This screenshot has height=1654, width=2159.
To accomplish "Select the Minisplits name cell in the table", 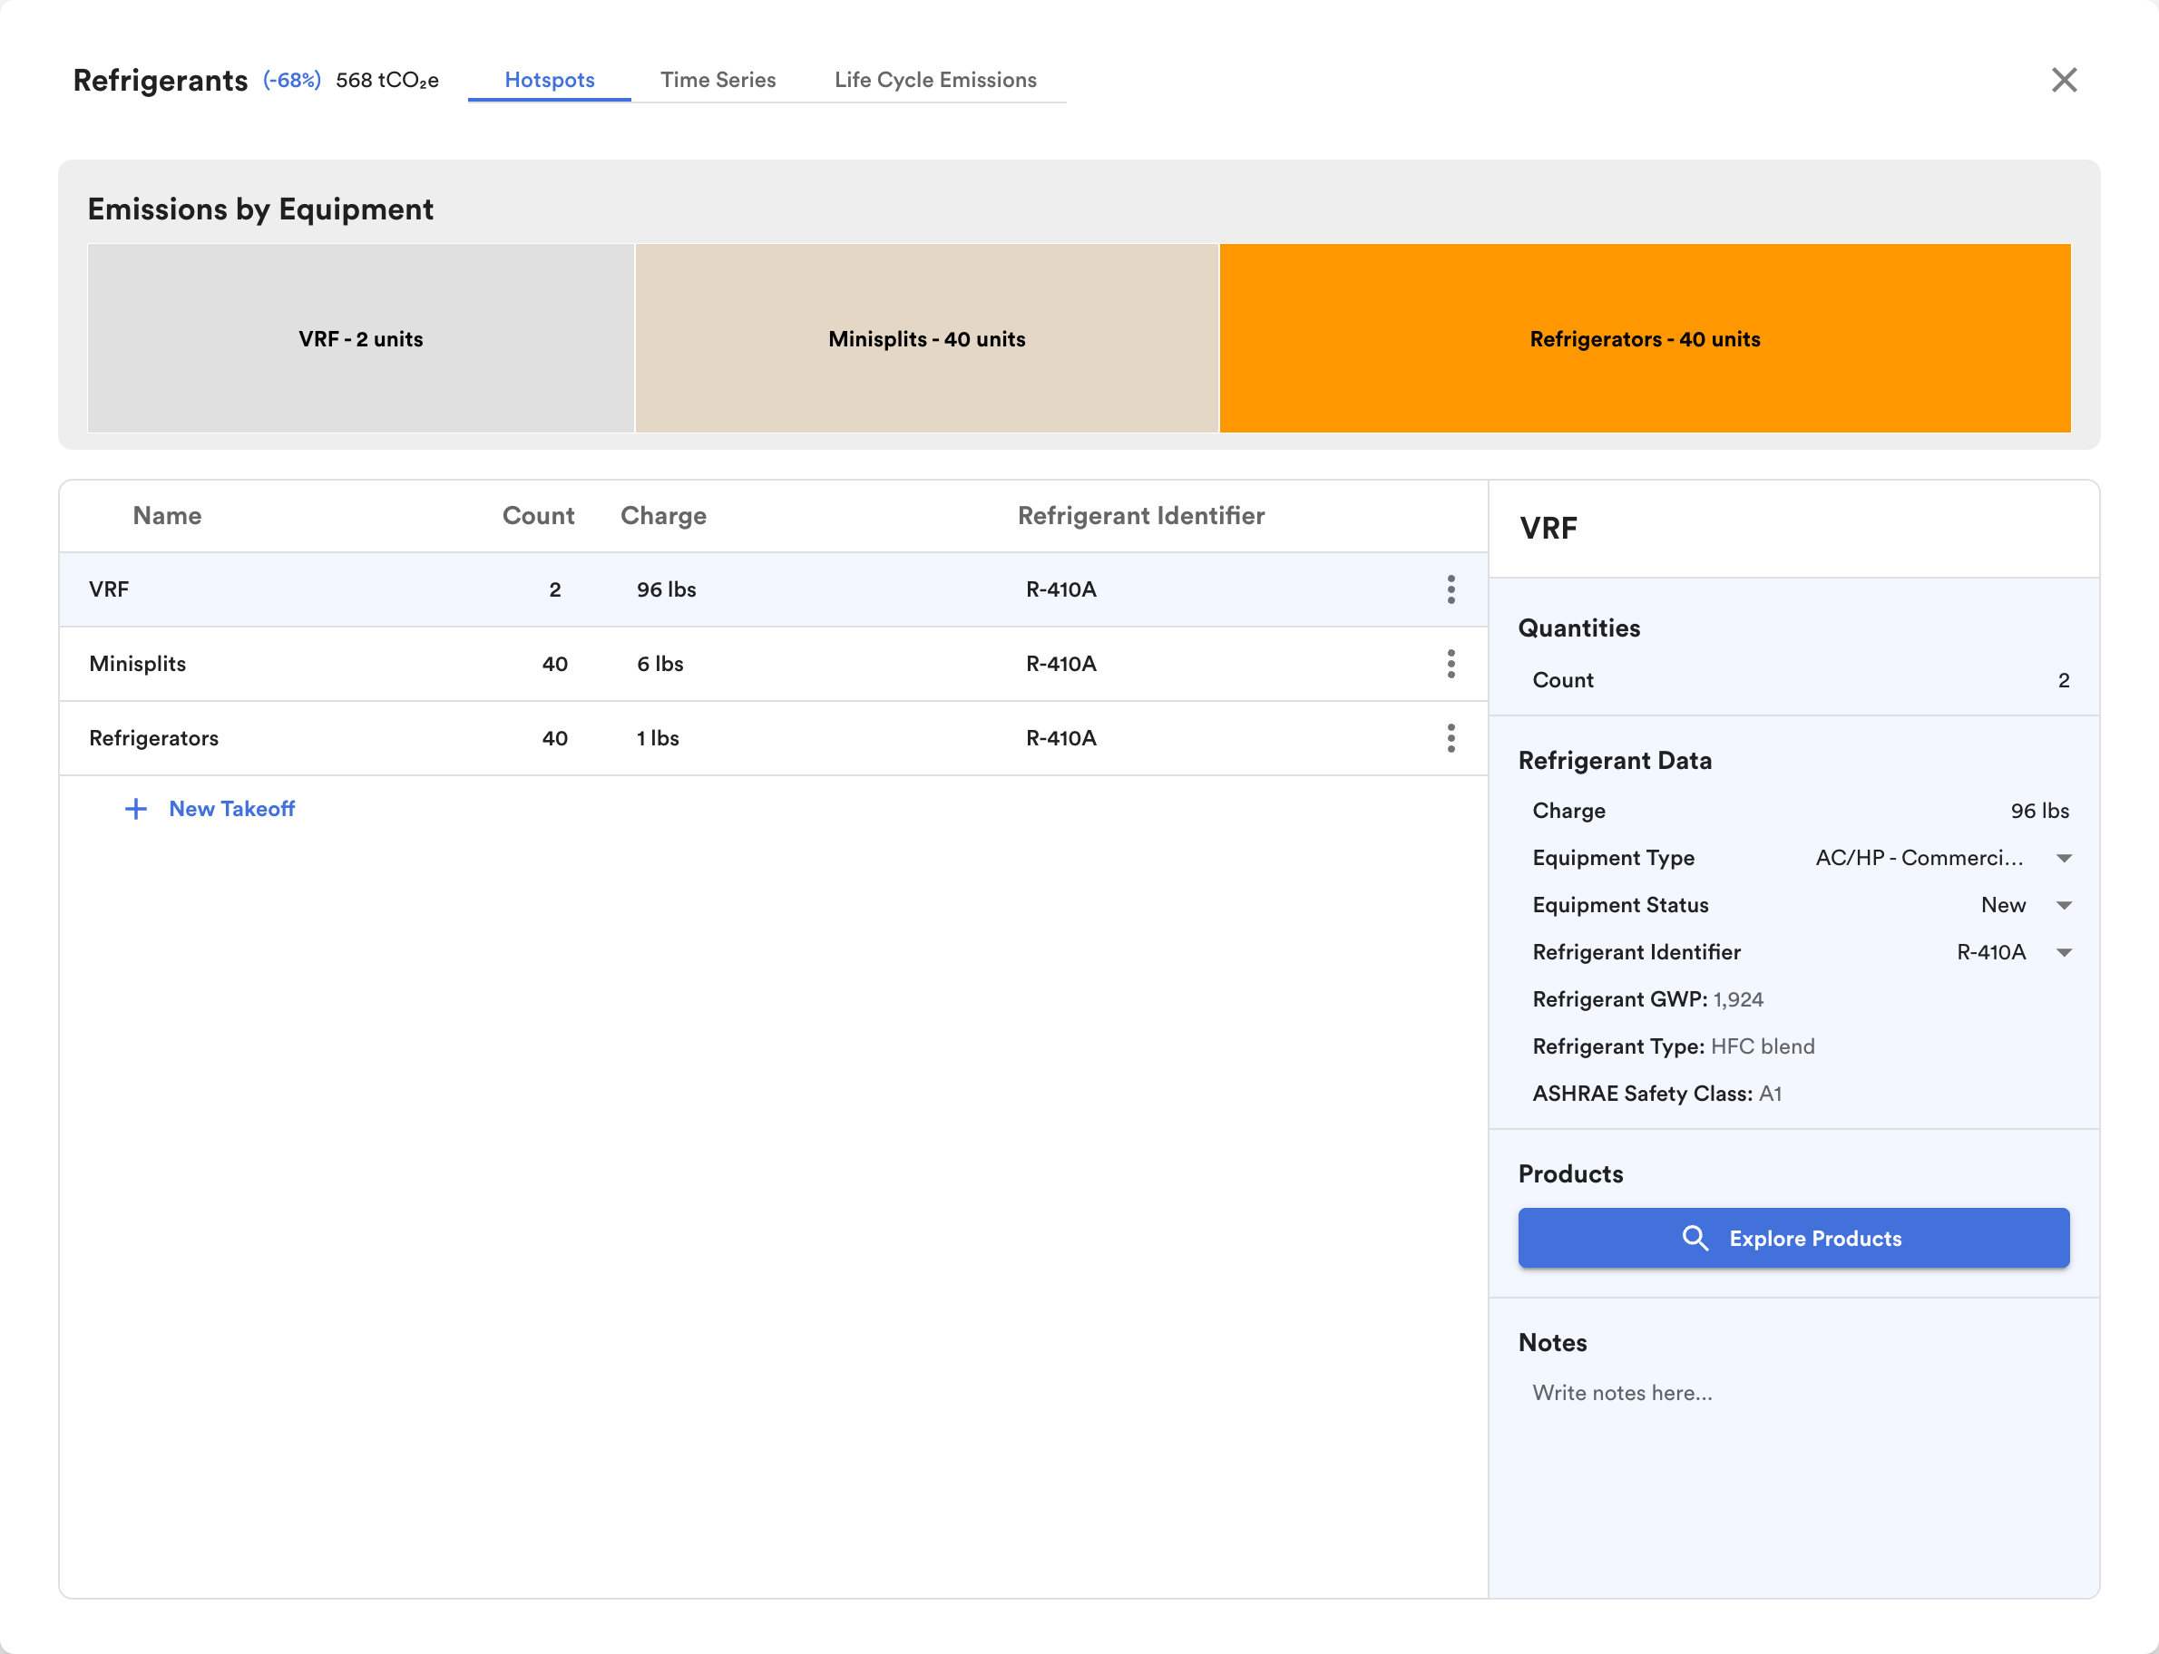I will pos(138,664).
